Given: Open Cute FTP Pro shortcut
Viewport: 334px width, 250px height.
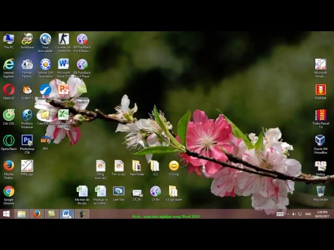Looking at the screenshot, I should click(x=45, y=117).
